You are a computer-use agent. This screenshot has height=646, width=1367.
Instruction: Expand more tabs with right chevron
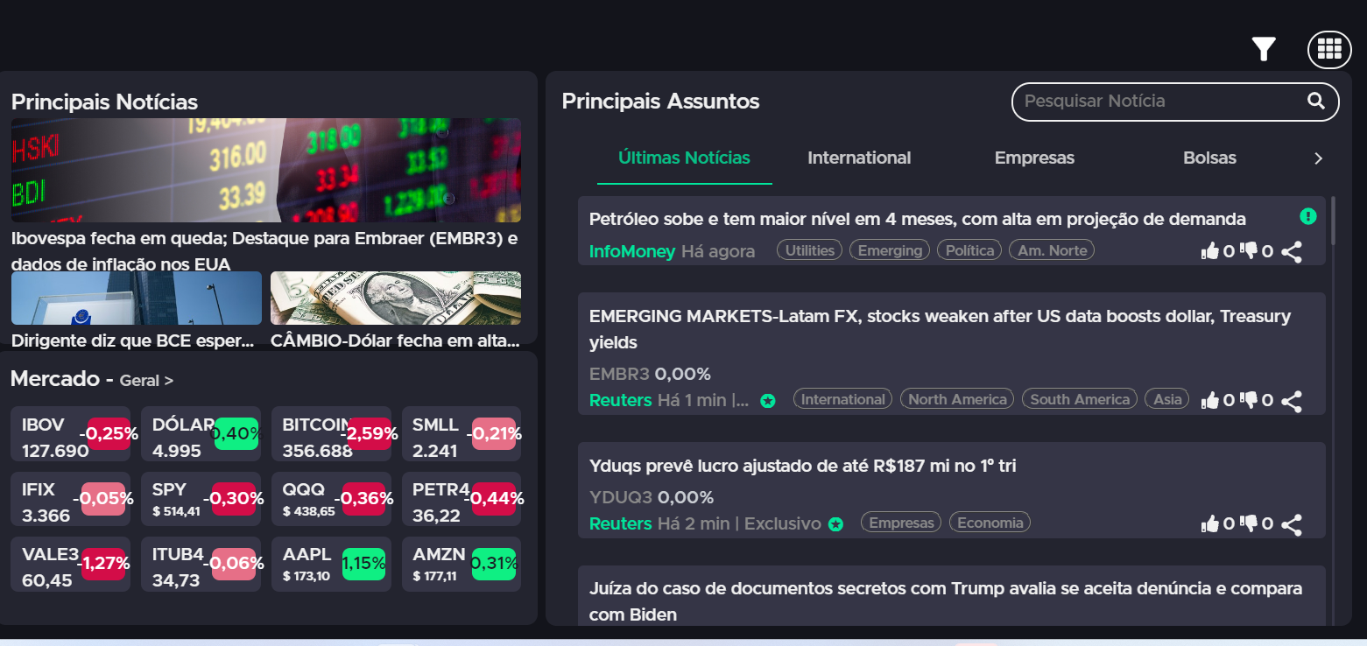pyautogui.click(x=1318, y=158)
